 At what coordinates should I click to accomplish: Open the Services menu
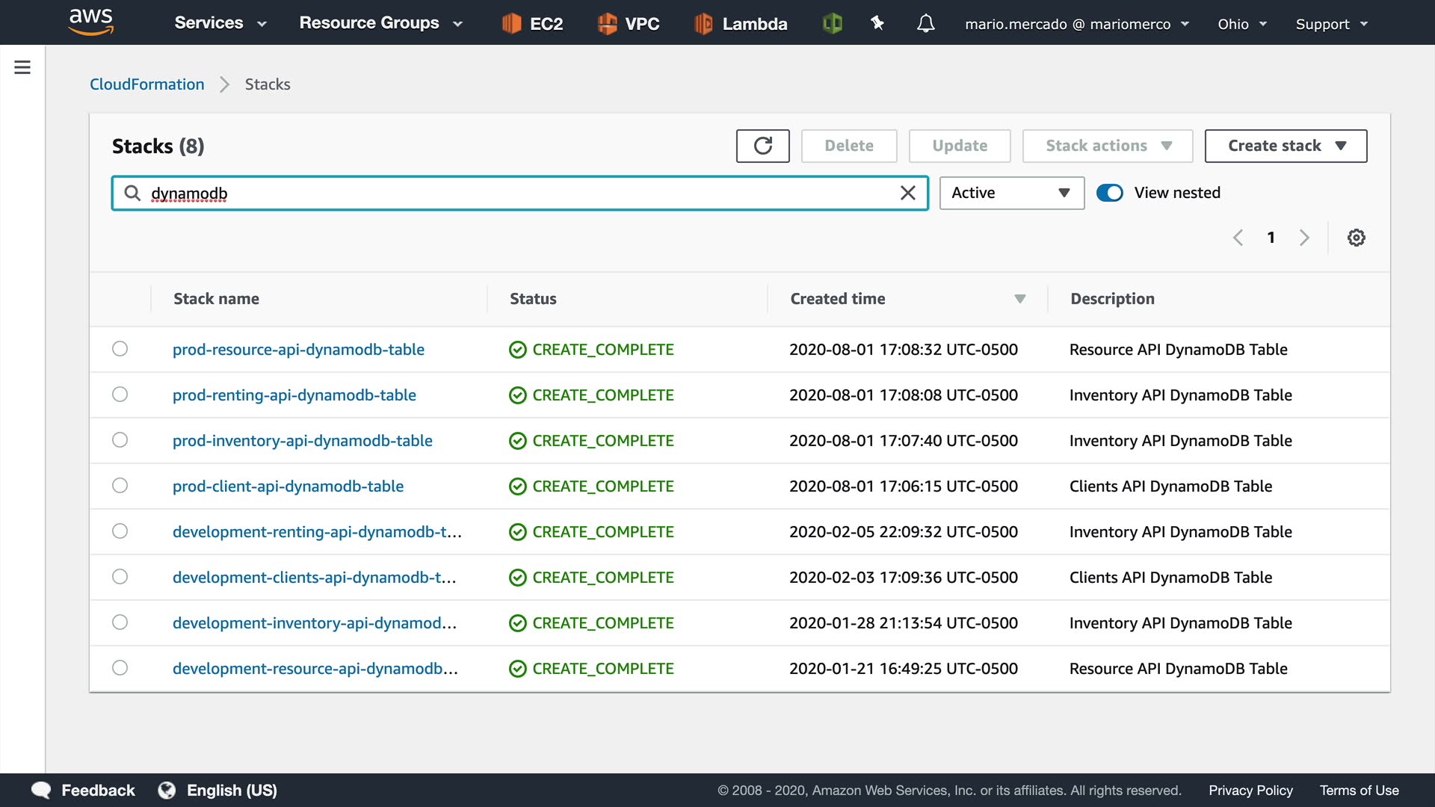click(x=220, y=23)
